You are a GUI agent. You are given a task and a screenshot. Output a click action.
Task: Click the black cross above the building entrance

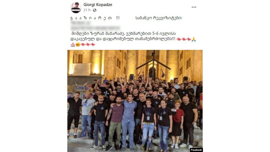tap(153, 64)
